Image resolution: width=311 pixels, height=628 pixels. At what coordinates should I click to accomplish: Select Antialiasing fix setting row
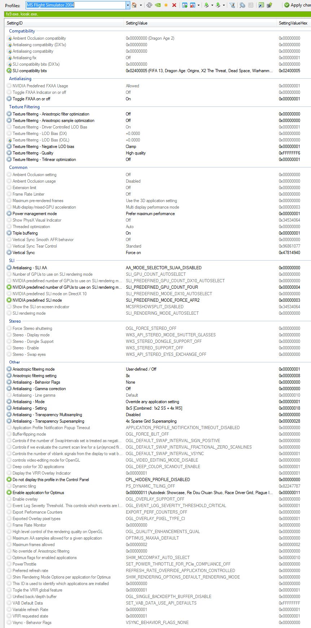coord(158,58)
